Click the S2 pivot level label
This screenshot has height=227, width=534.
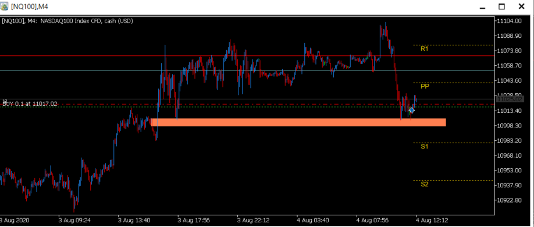424,185
